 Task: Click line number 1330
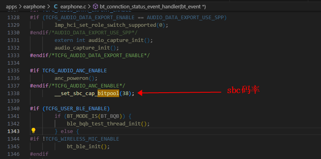pos(14,32)
